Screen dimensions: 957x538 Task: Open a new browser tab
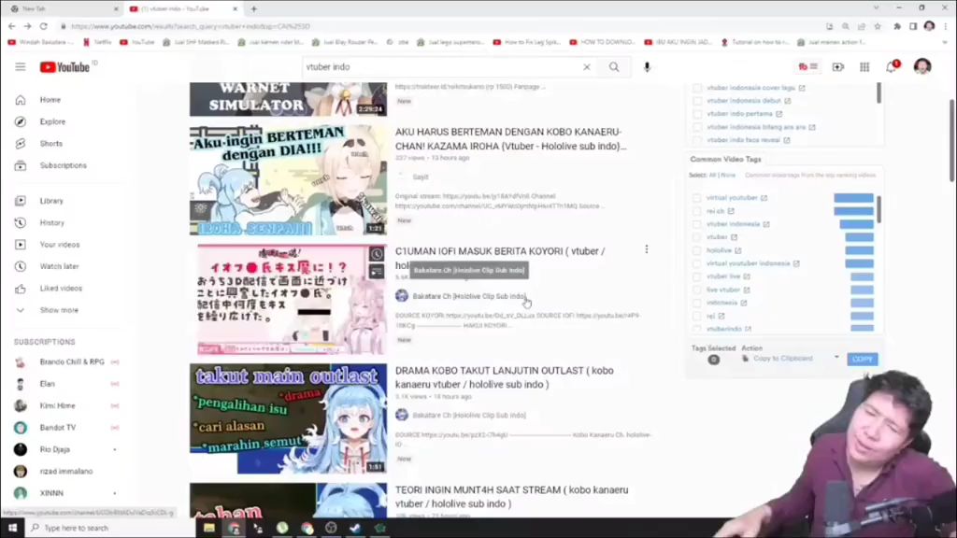click(x=254, y=8)
